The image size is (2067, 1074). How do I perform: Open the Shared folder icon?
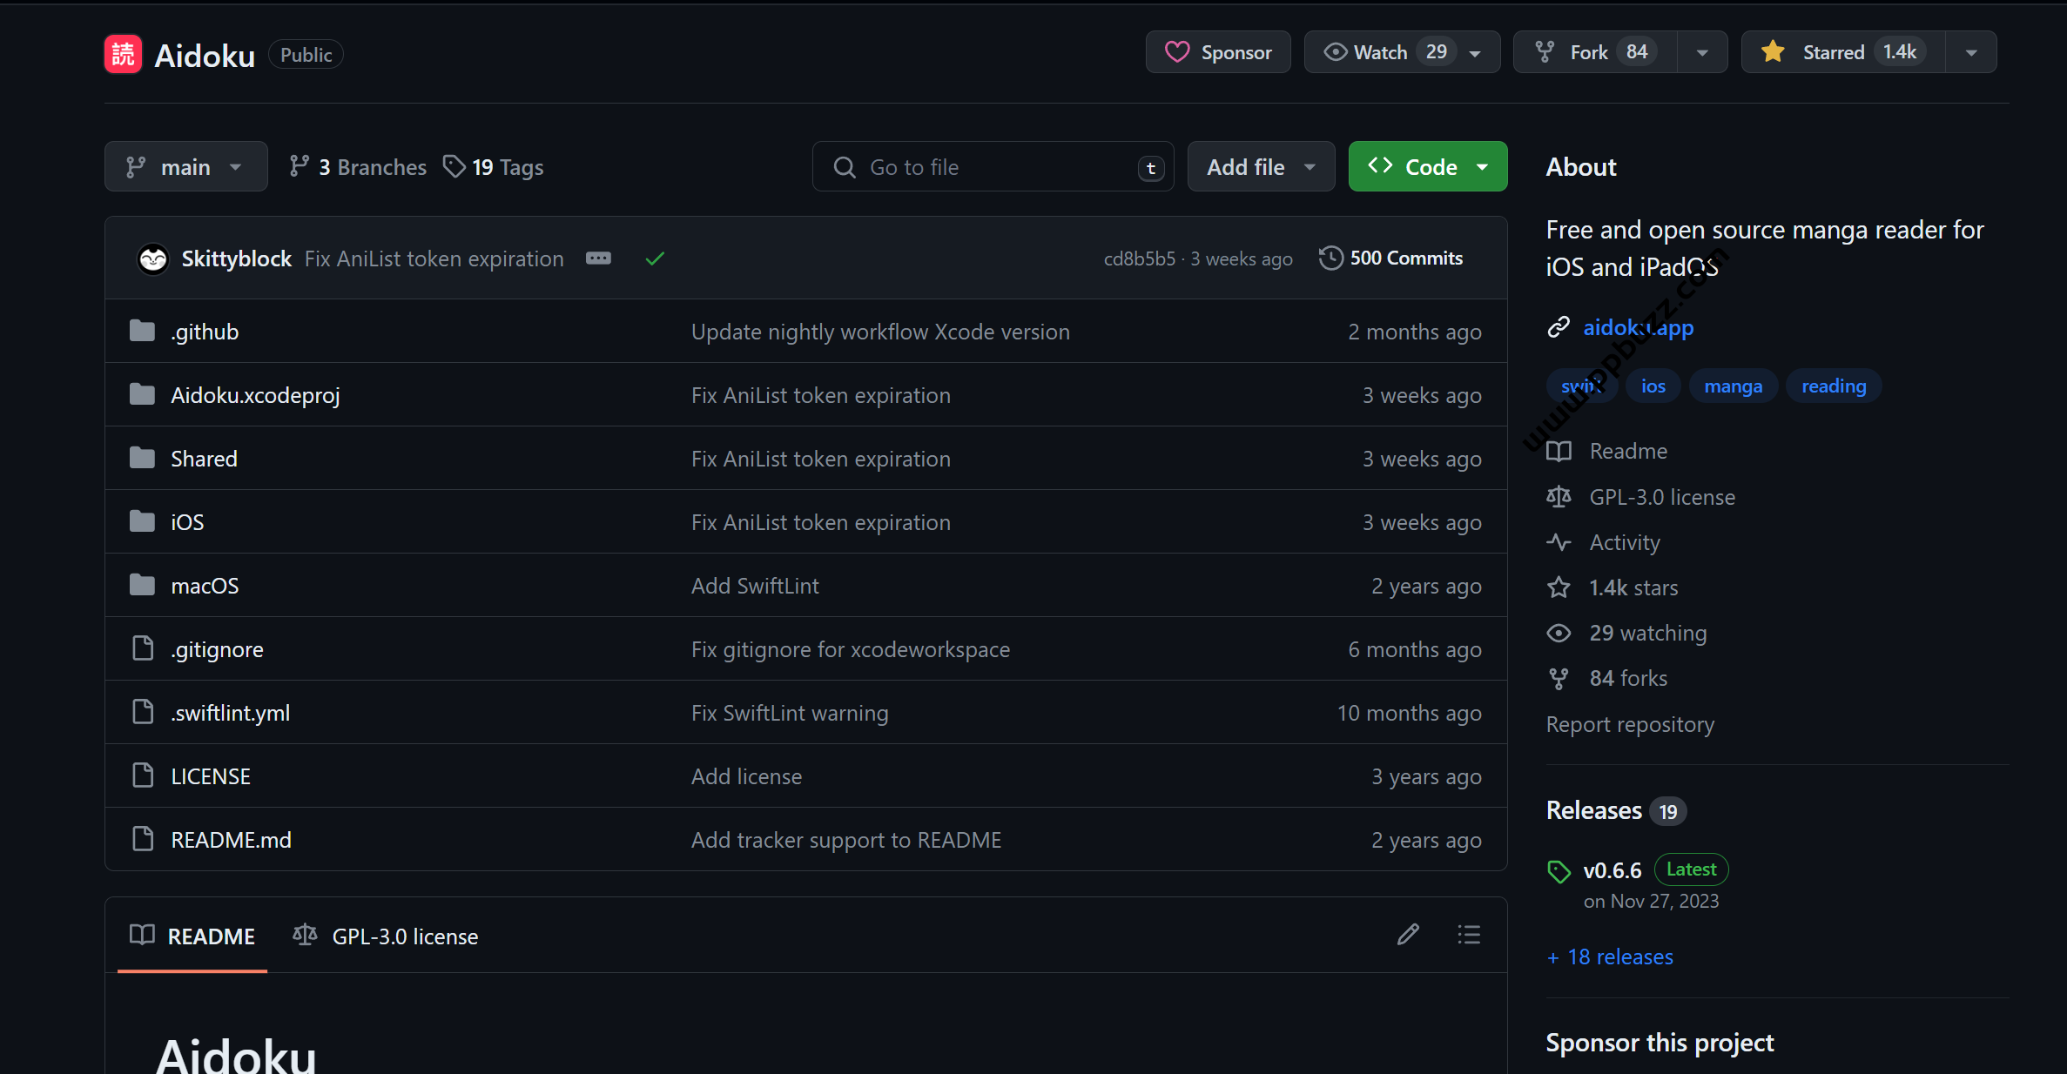142,459
